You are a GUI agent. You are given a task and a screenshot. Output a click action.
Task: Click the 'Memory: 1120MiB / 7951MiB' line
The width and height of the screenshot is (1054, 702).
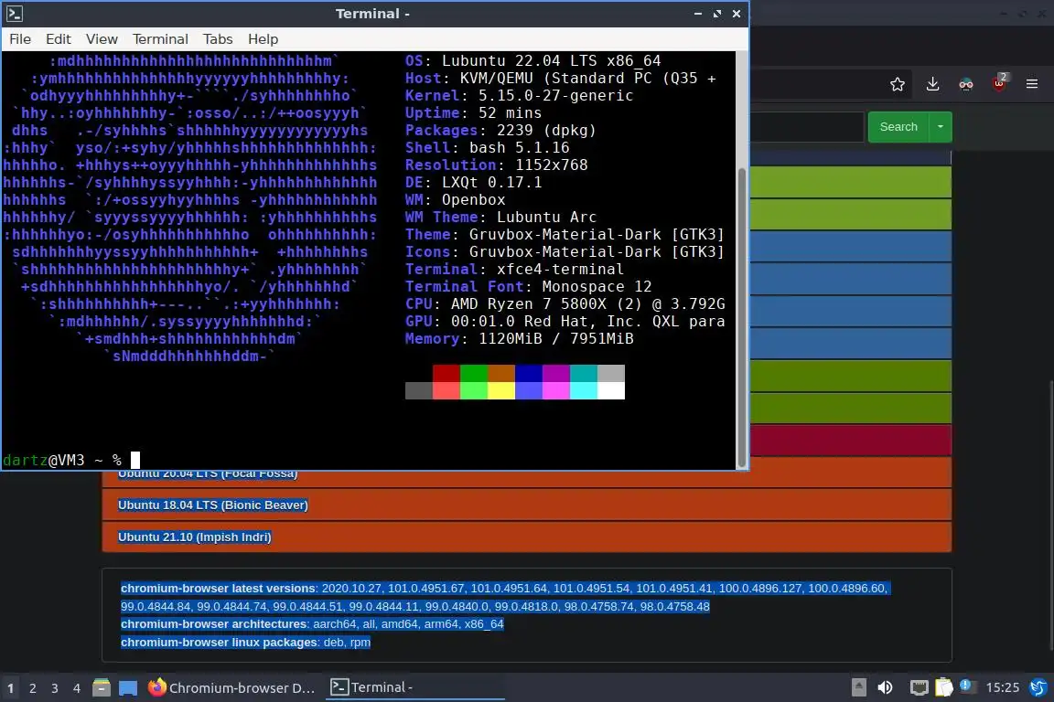pos(519,338)
